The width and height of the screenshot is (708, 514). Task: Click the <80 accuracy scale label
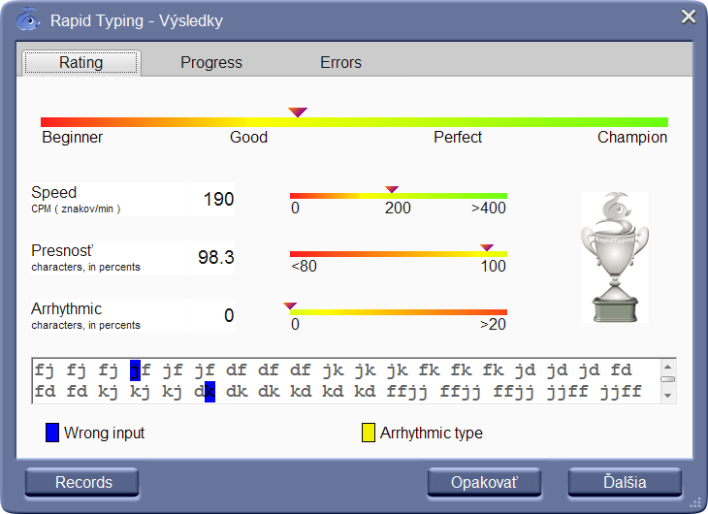pyautogui.click(x=304, y=266)
